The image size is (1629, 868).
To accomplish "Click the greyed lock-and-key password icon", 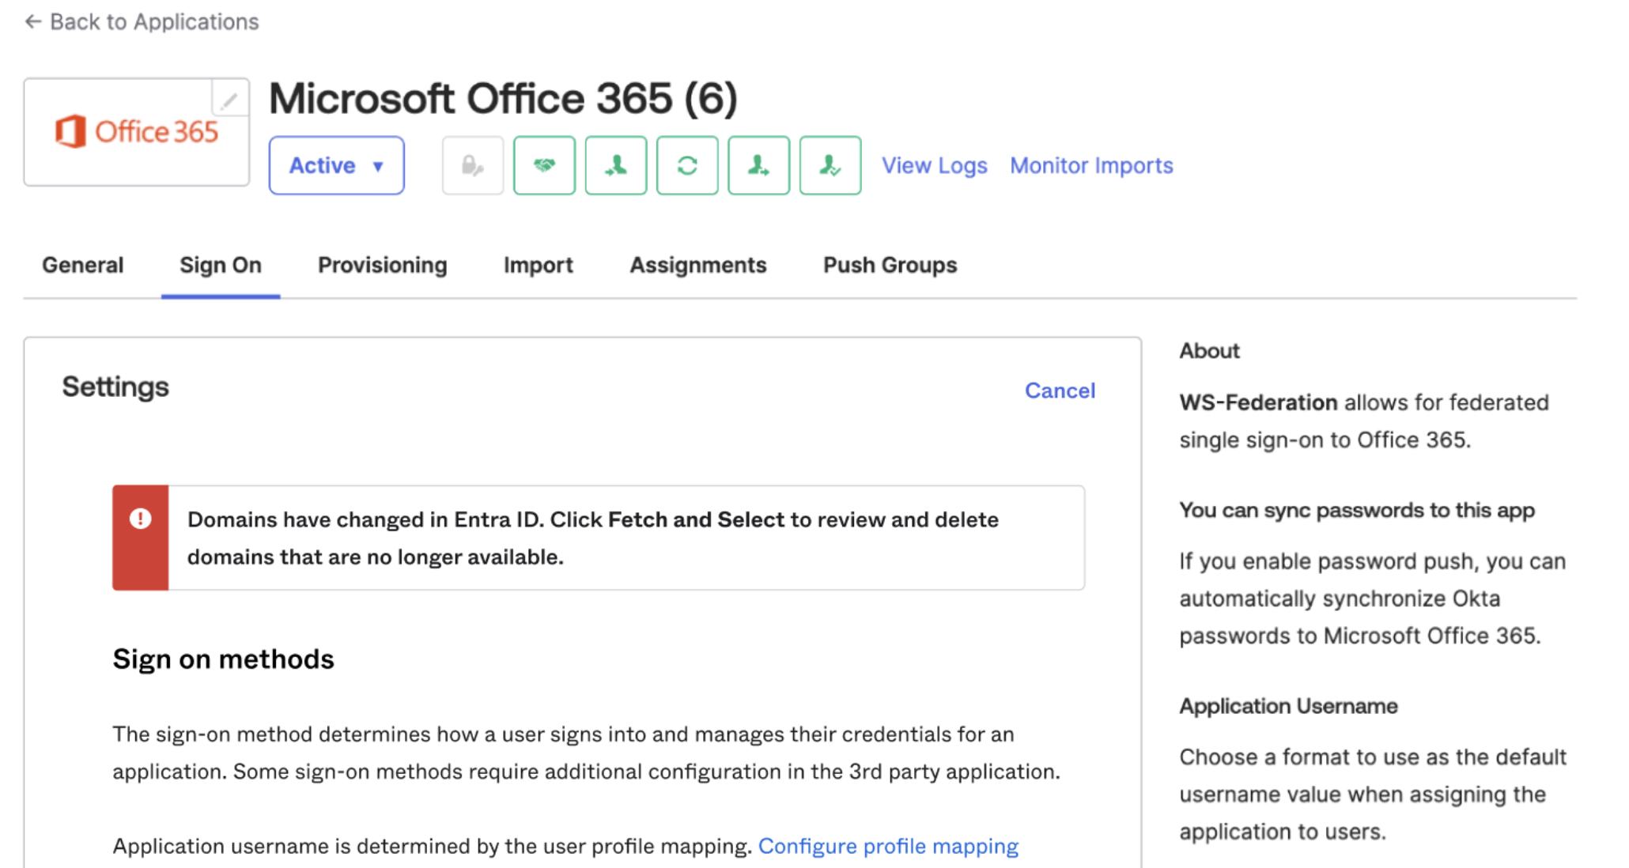I will [473, 165].
